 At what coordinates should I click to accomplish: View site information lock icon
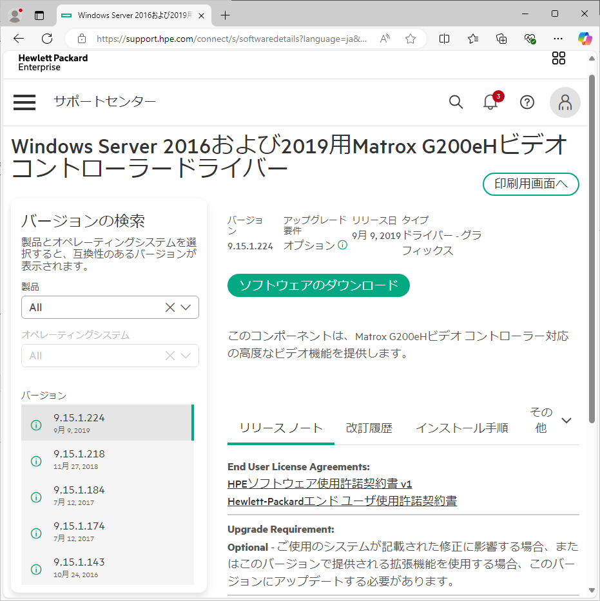82,39
